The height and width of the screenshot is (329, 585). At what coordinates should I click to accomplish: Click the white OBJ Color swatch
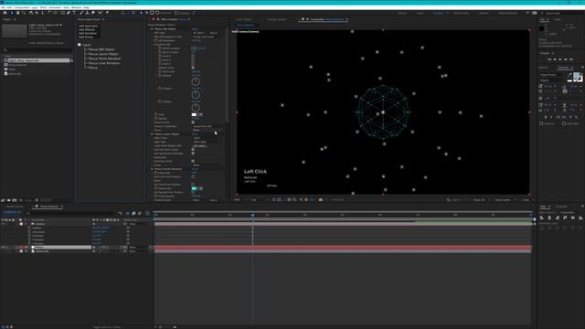pyautogui.click(x=194, y=114)
